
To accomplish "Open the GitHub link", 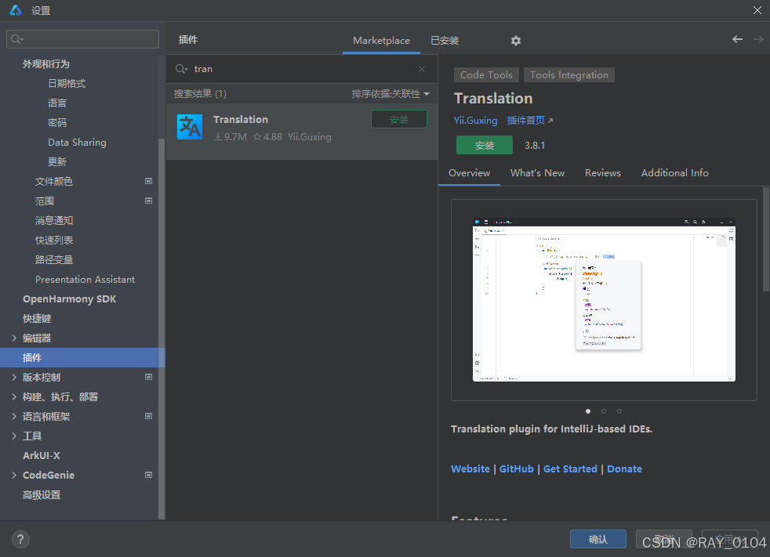I will [516, 468].
